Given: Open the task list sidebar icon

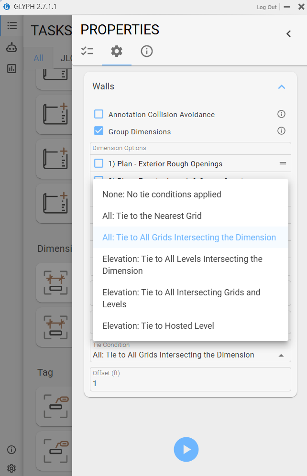Looking at the screenshot, I should [x=12, y=26].
